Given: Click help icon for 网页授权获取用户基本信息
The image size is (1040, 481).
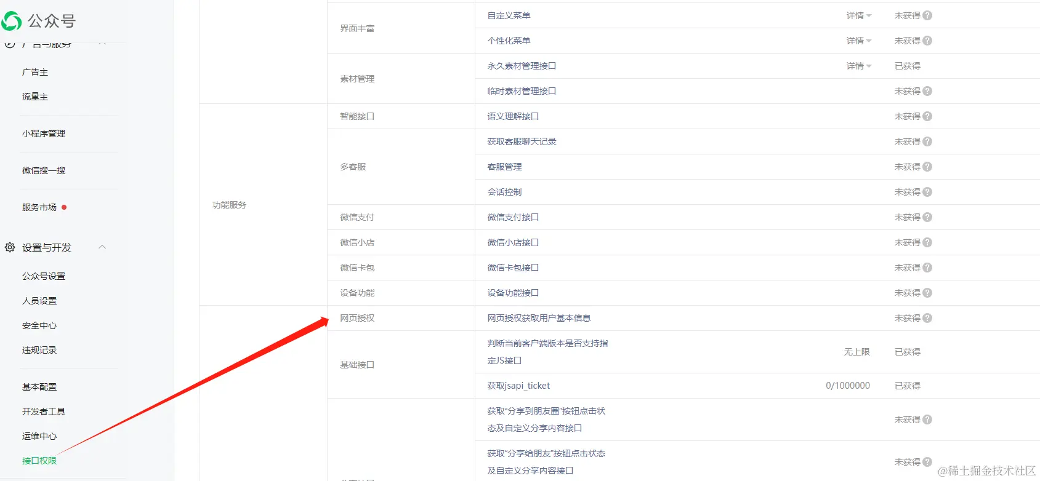Looking at the screenshot, I should [927, 318].
